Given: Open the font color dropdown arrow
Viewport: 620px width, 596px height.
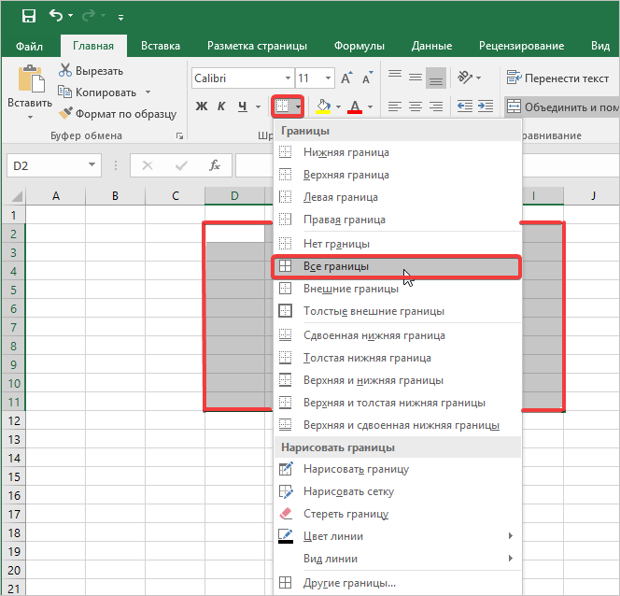Looking at the screenshot, I should (370, 106).
